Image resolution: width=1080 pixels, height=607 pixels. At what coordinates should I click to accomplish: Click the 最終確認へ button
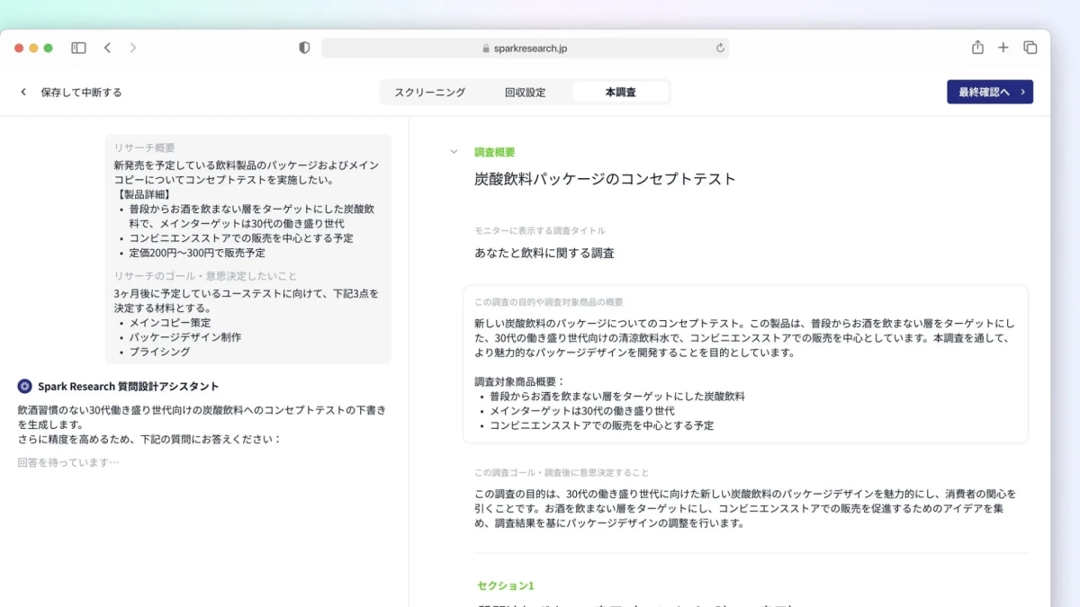990,92
